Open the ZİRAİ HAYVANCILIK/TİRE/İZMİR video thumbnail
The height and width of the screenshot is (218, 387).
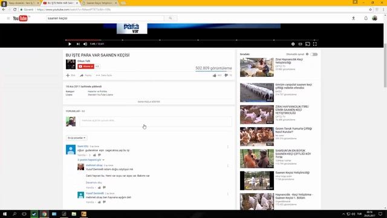pos(257,114)
